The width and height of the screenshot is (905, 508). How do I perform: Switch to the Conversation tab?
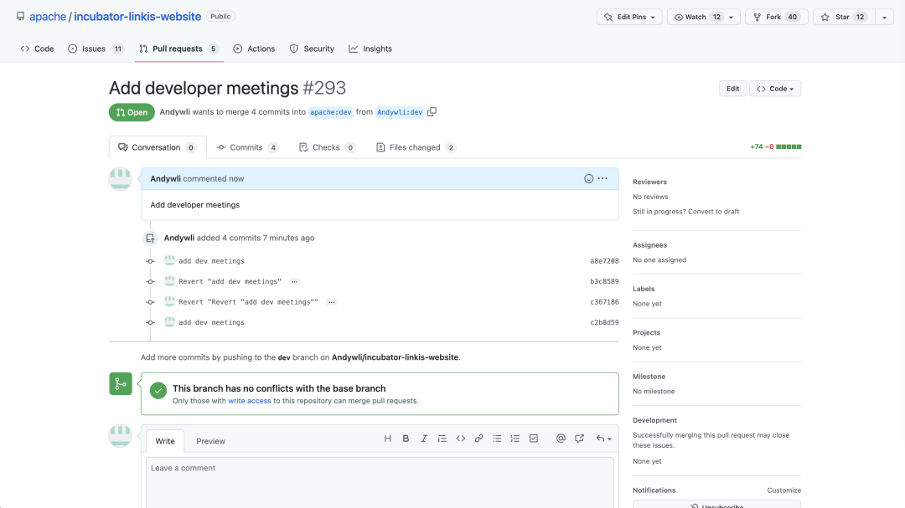[158, 147]
